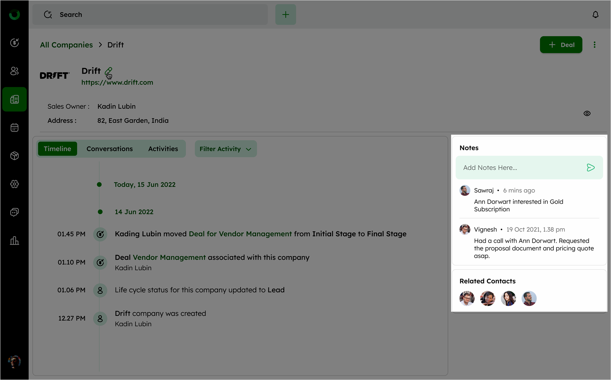The height and width of the screenshot is (380, 611).
Task: Open second related contact avatar
Action: pos(487,298)
